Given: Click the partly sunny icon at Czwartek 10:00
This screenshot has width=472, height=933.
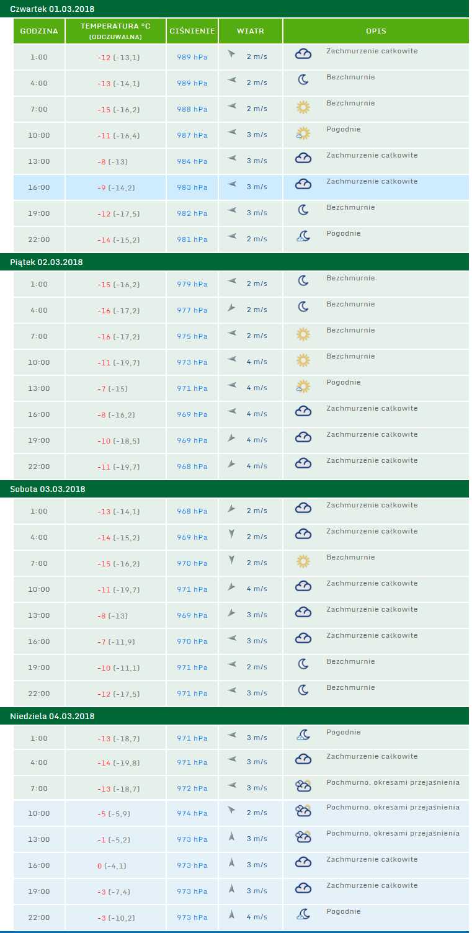Looking at the screenshot, I should tap(303, 133).
